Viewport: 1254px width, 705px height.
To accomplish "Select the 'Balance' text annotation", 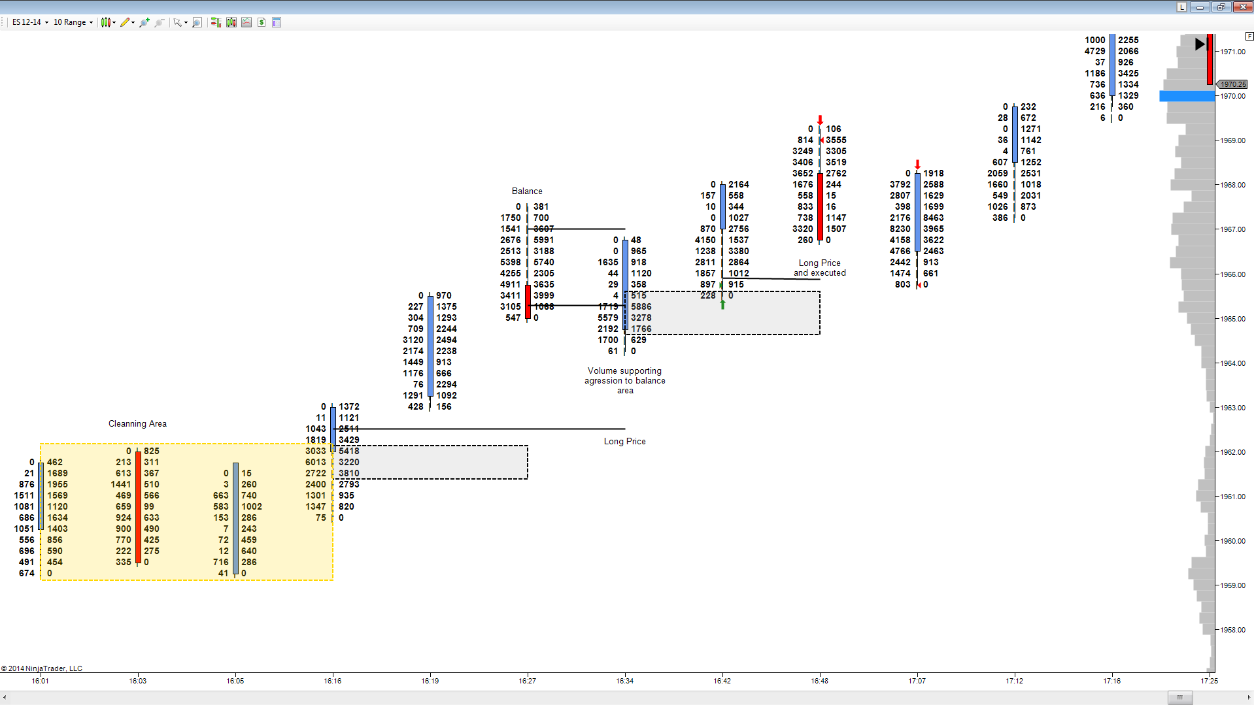I will tap(527, 191).
